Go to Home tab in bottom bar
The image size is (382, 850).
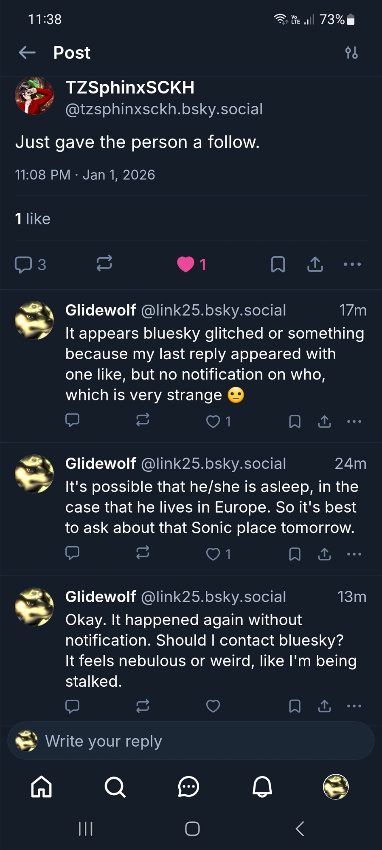point(42,787)
